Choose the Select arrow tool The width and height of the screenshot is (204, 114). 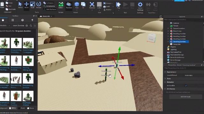pos(20,5)
